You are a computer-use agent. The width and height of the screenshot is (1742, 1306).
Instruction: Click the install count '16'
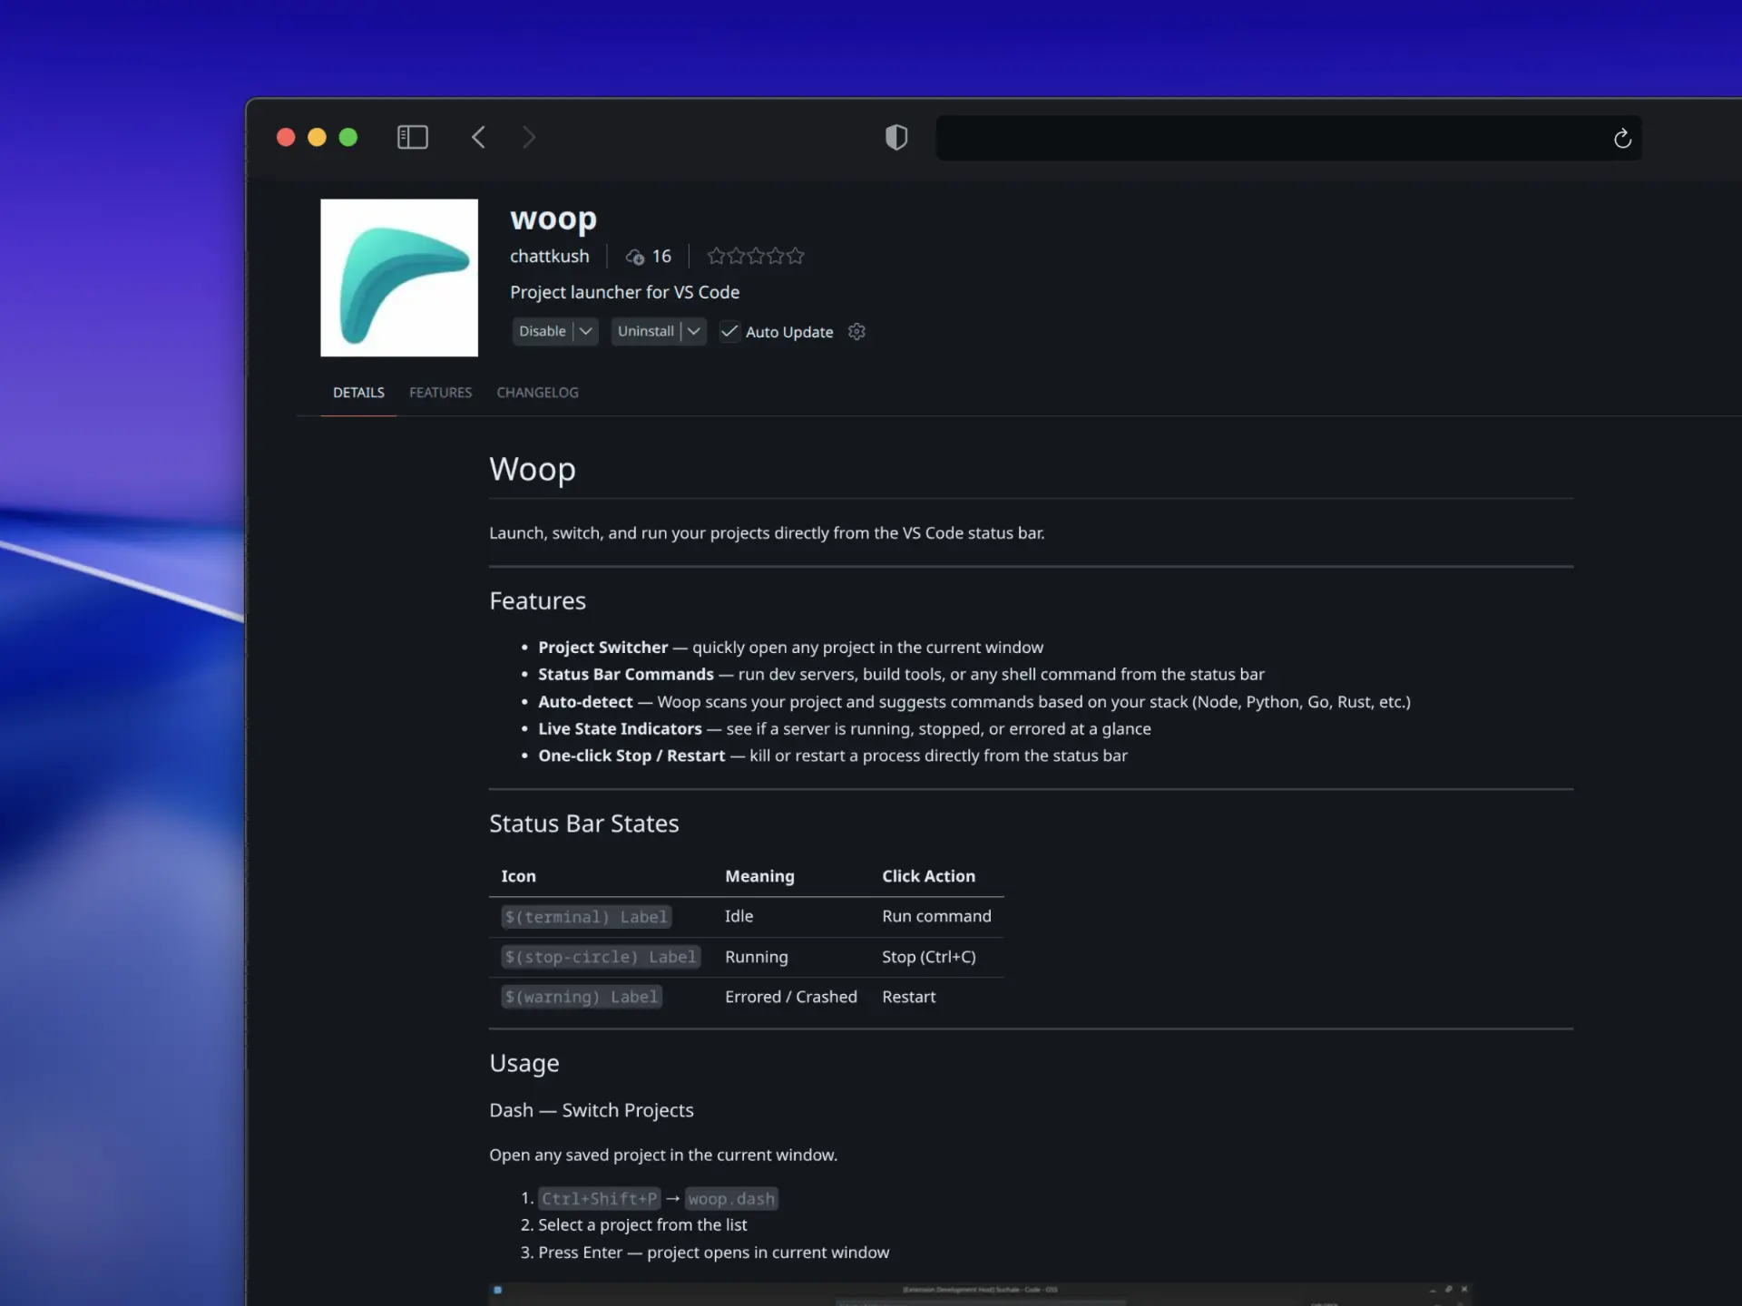(661, 257)
